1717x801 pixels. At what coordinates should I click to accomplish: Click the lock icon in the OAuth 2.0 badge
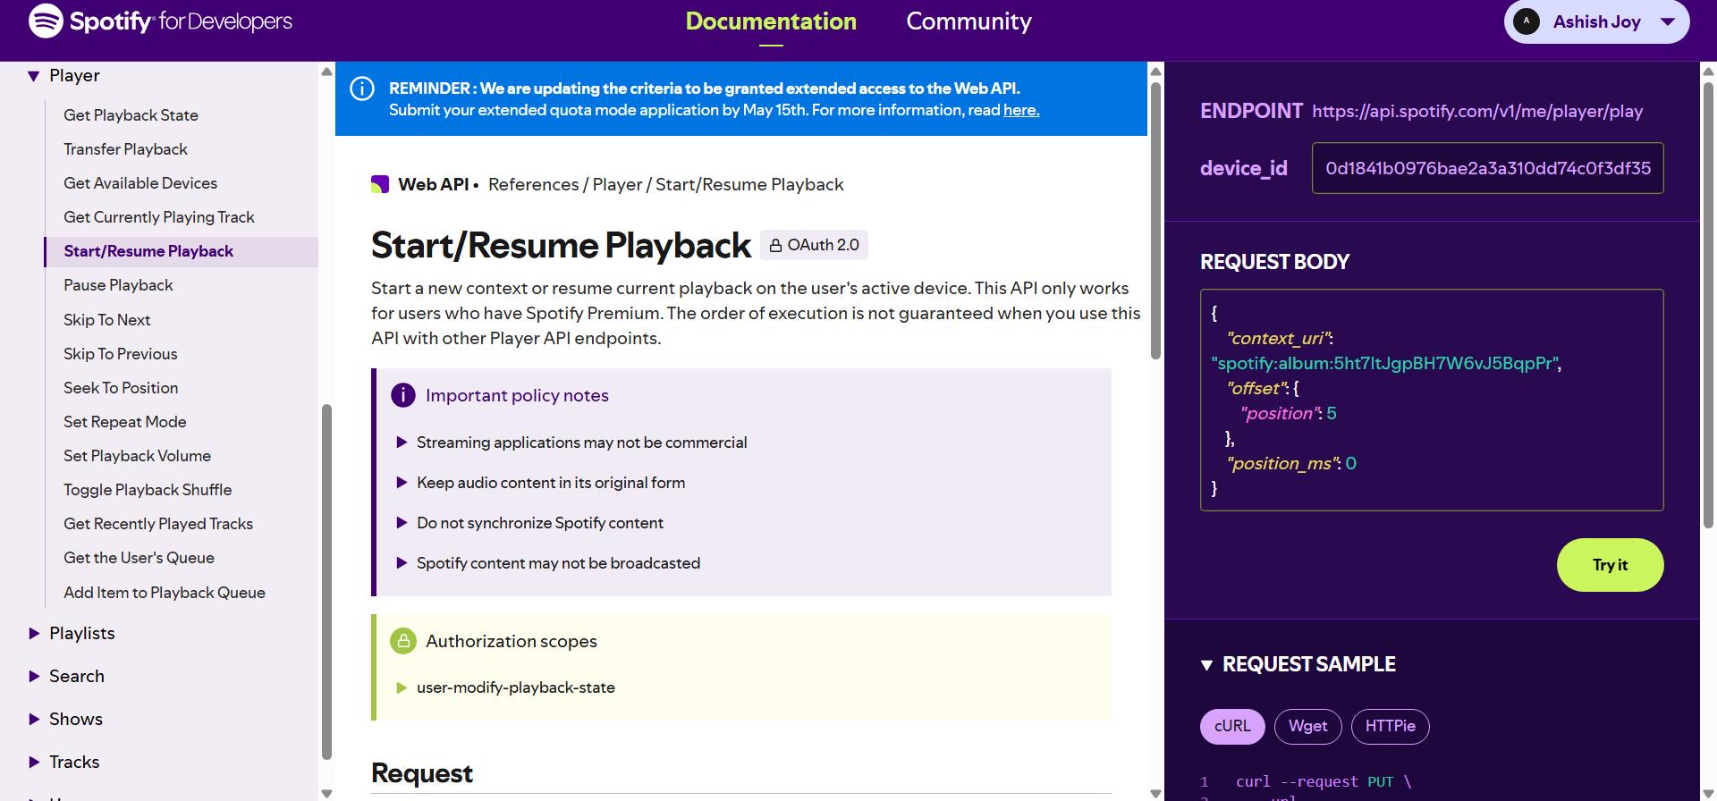pyautogui.click(x=775, y=245)
